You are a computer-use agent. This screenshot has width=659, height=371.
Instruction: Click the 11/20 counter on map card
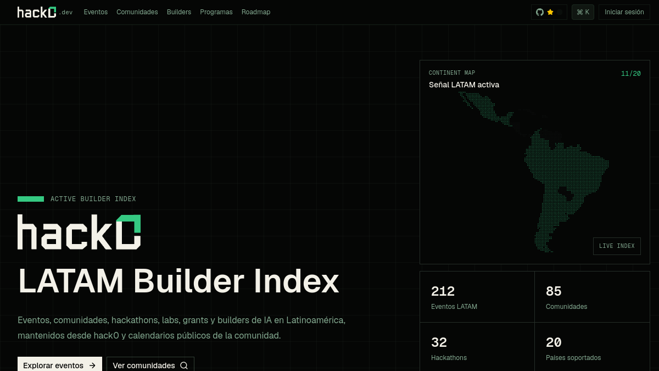(631, 74)
